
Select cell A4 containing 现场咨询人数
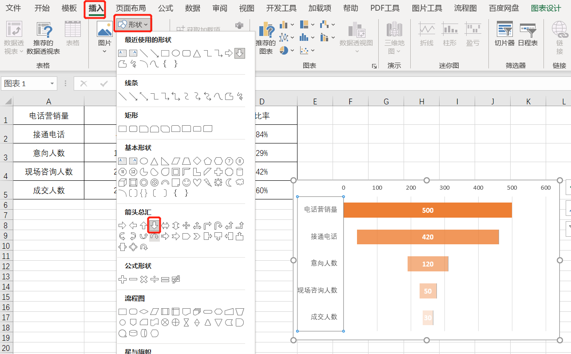[49, 171]
